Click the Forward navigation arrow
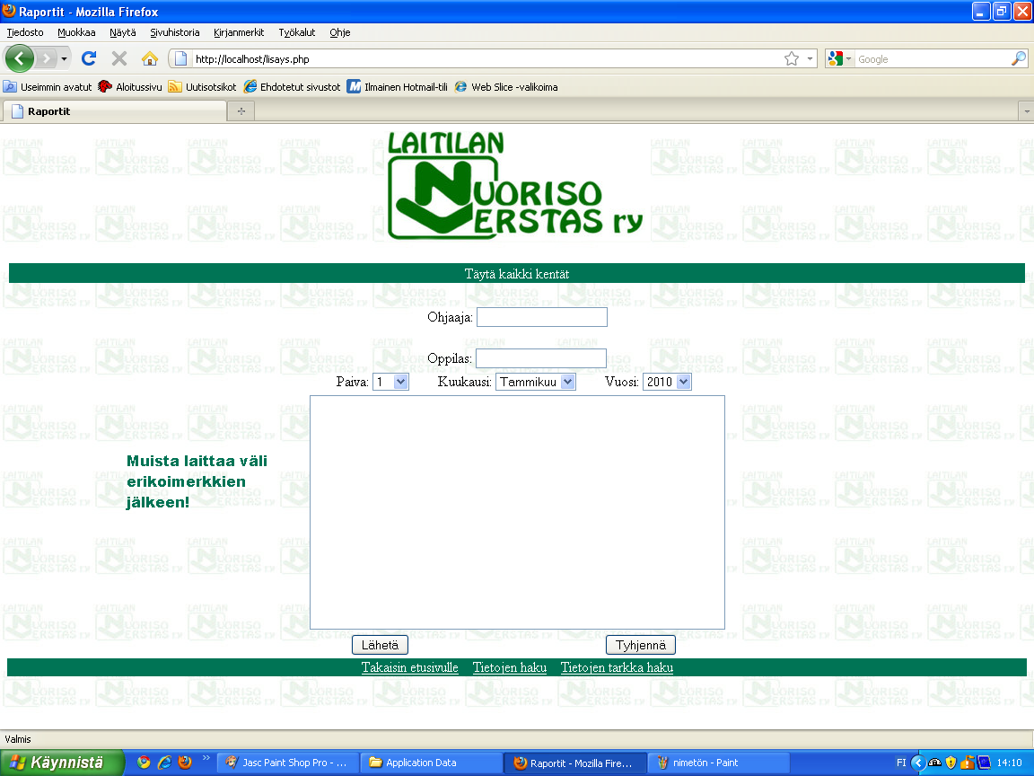Image resolution: width=1034 pixels, height=776 pixels. point(46,58)
